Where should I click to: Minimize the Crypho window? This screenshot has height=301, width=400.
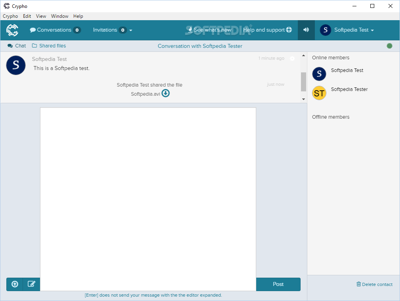click(354, 6)
